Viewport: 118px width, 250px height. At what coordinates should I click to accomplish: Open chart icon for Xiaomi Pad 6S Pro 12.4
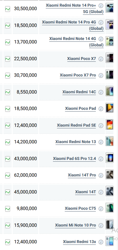pyautogui.click(x=7, y=159)
